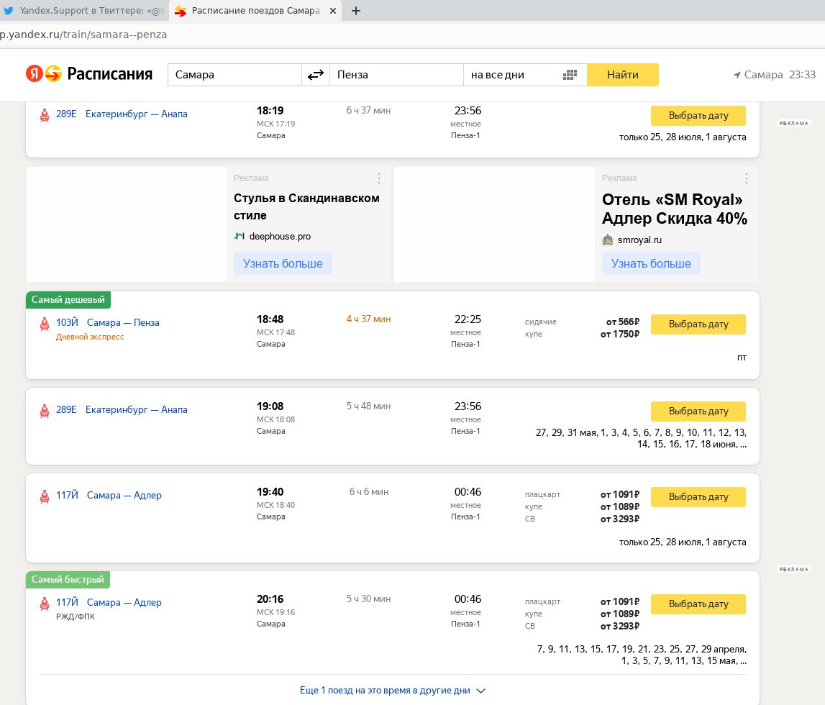Open the SM Royal ad options menu
825x705 pixels.
click(746, 179)
